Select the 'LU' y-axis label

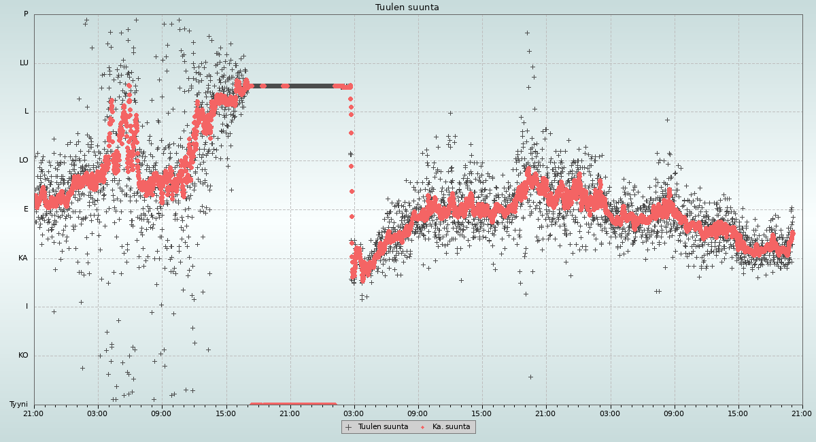pos(24,63)
